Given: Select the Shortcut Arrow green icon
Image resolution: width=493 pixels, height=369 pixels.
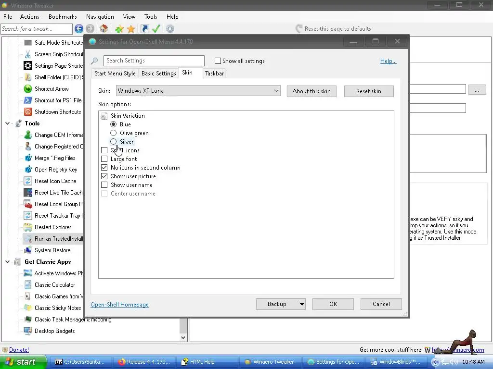Looking at the screenshot, I should (x=27, y=89).
